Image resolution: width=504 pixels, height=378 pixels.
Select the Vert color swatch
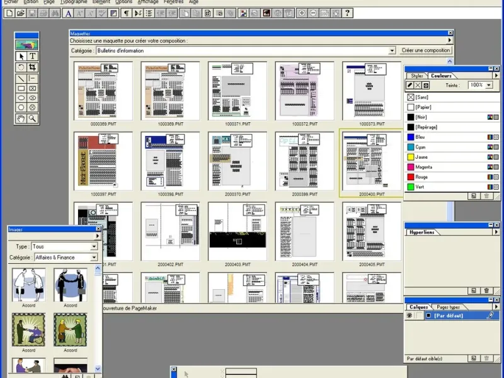pyautogui.click(x=411, y=186)
